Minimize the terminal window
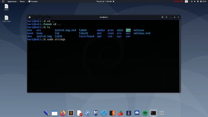The width and height of the screenshot is (208, 117). 171,17
